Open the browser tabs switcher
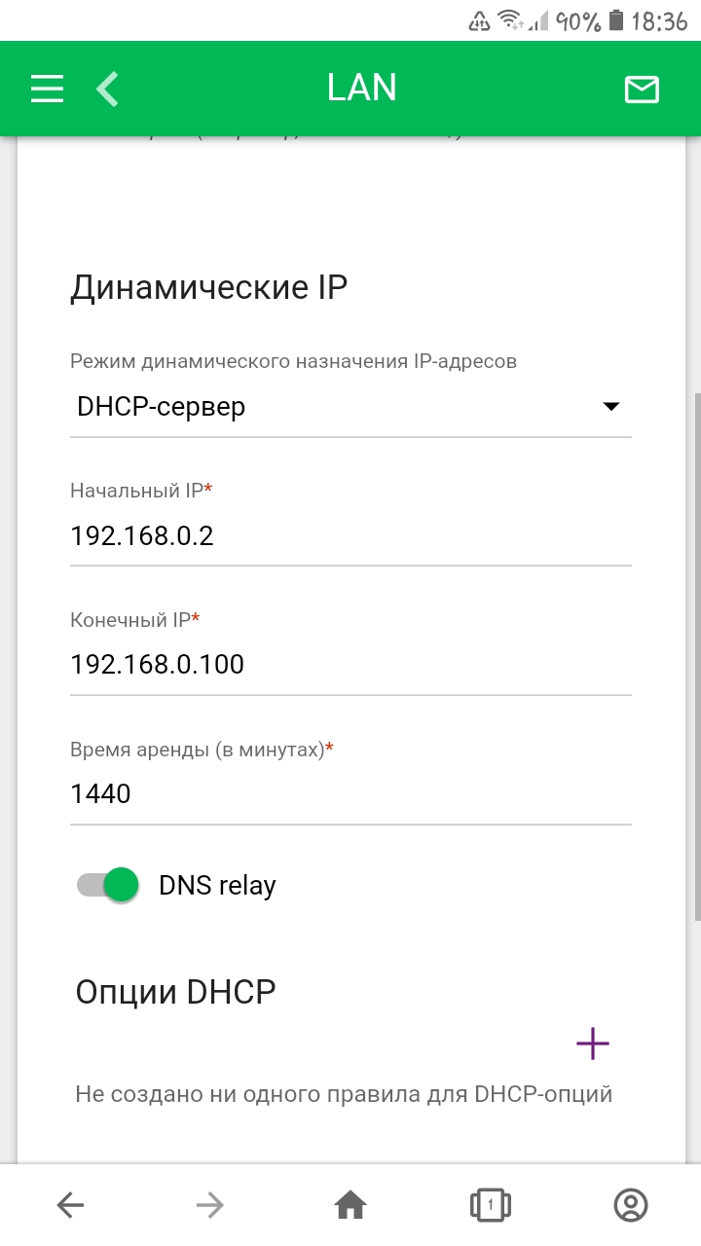This screenshot has width=701, height=1246. click(490, 1206)
